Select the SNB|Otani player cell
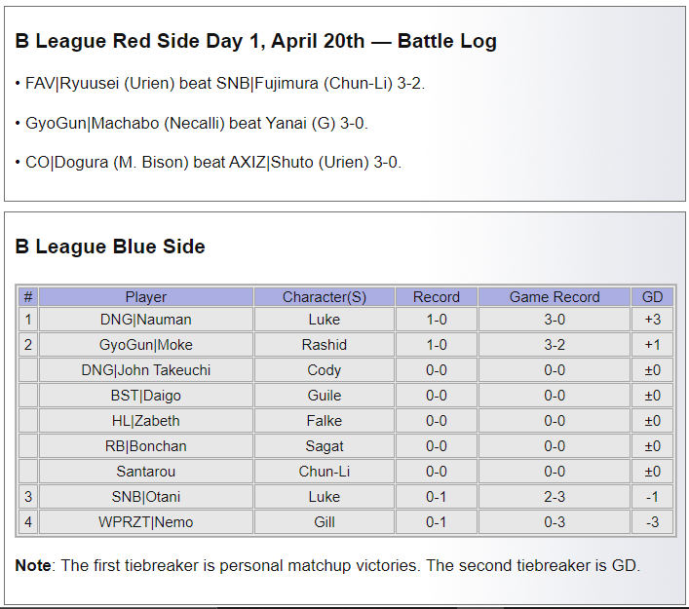The height and width of the screenshot is (609, 689). pos(146,497)
